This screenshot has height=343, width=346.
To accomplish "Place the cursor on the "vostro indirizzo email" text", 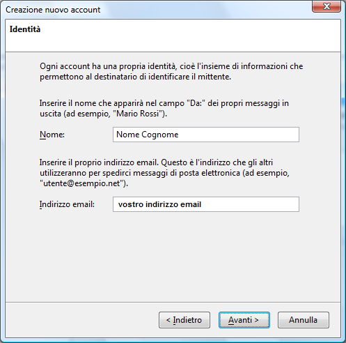I will point(159,204).
